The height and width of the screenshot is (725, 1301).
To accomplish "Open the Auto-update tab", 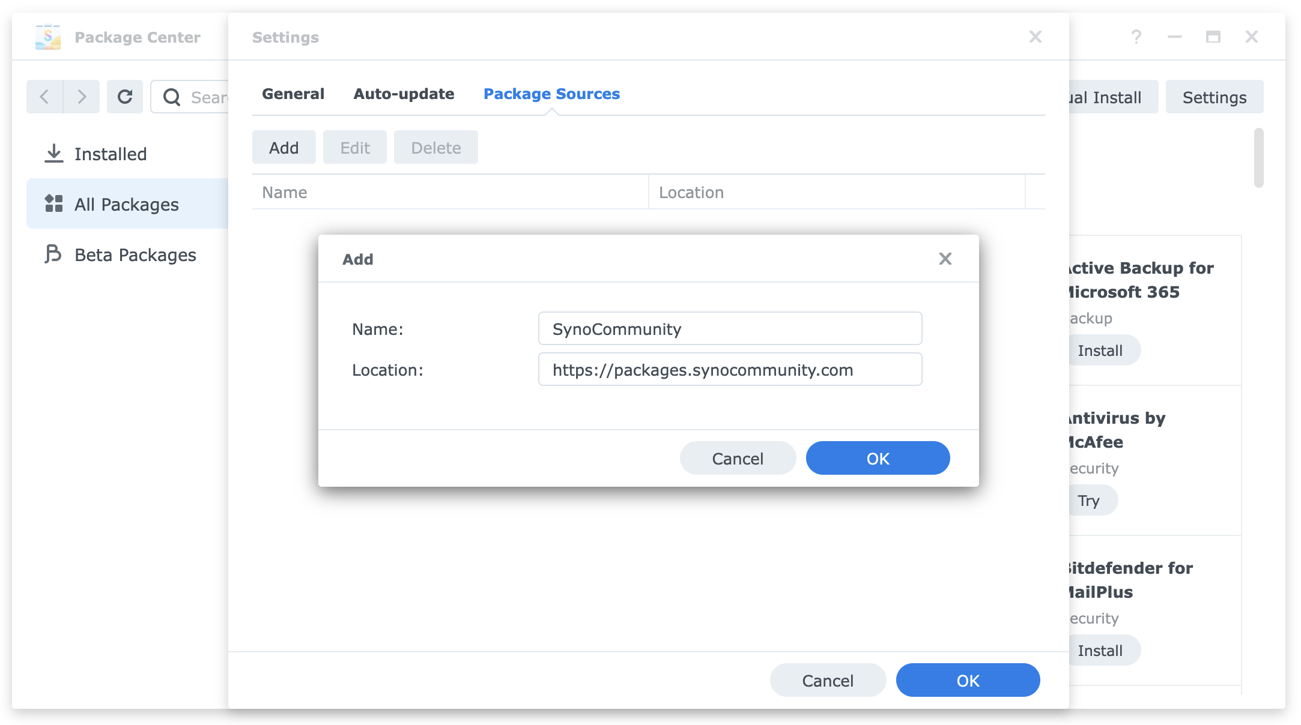I will pos(404,94).
